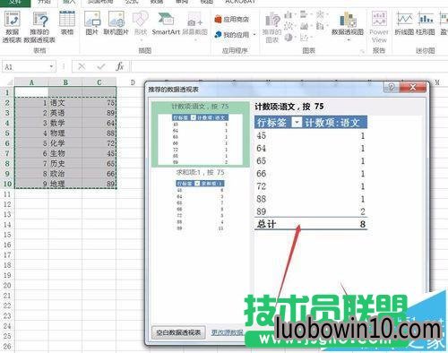Open My Apps (我的应用)
The width and height of the screenshot is (448, 353).
[232, 35]
